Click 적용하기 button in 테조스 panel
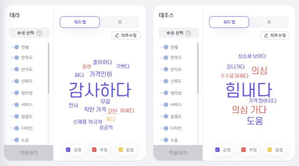 click(178, 153)
